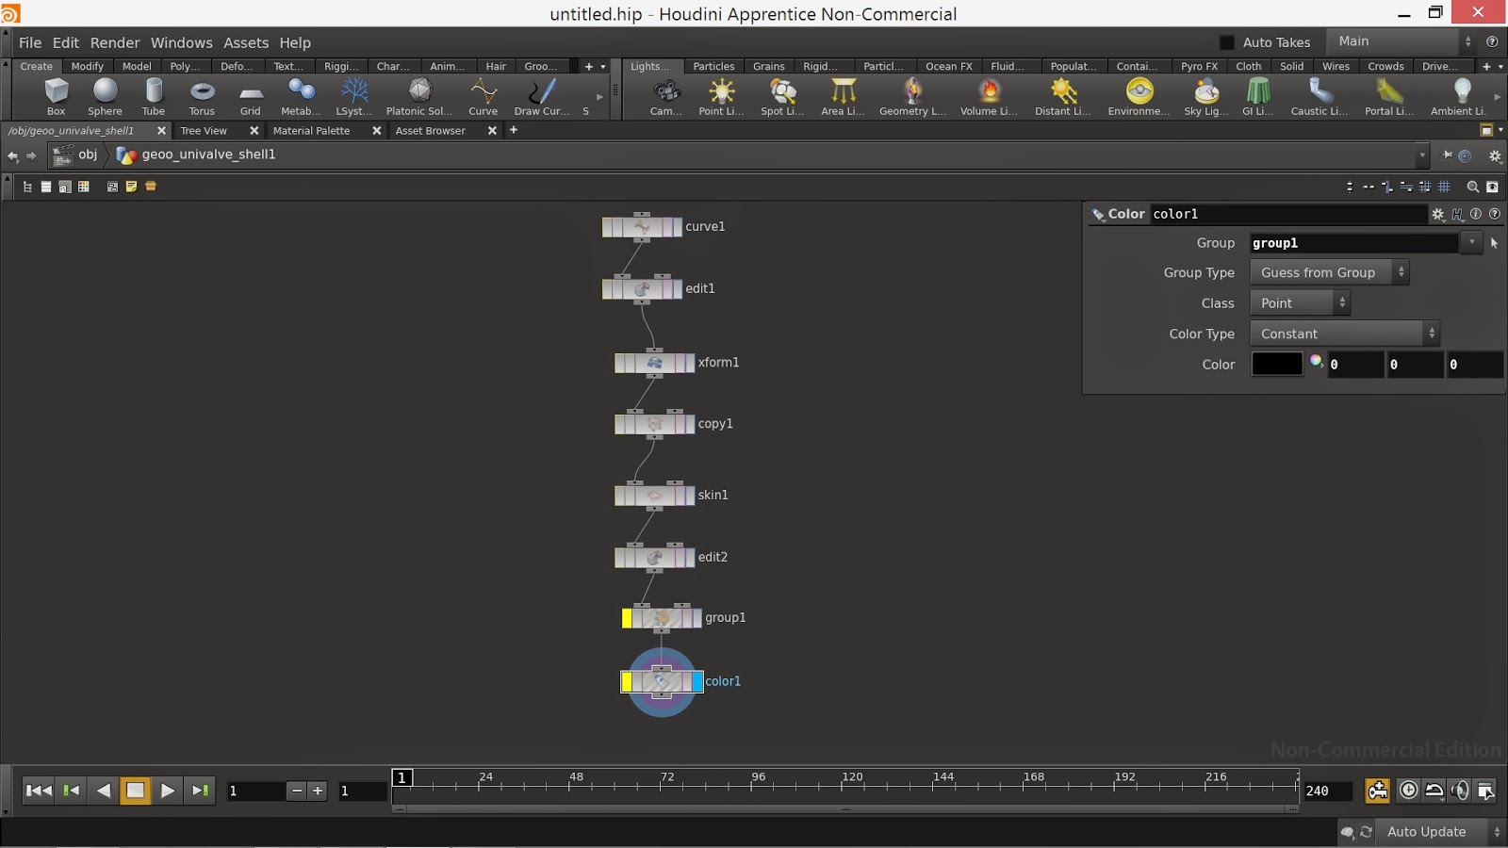Screen dimensions: 1508x848
Task: Select the Torus shelf tool
Action: 202,96
